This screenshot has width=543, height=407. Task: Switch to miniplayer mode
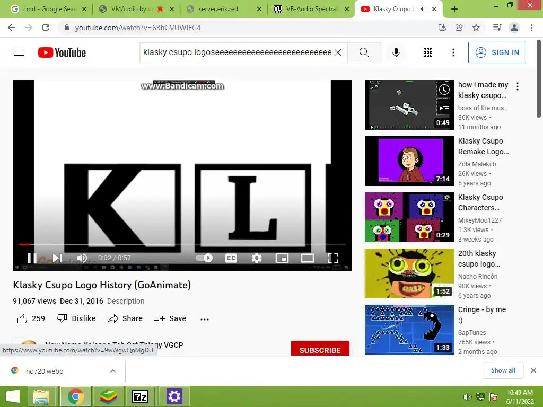(x=282, y=258)
